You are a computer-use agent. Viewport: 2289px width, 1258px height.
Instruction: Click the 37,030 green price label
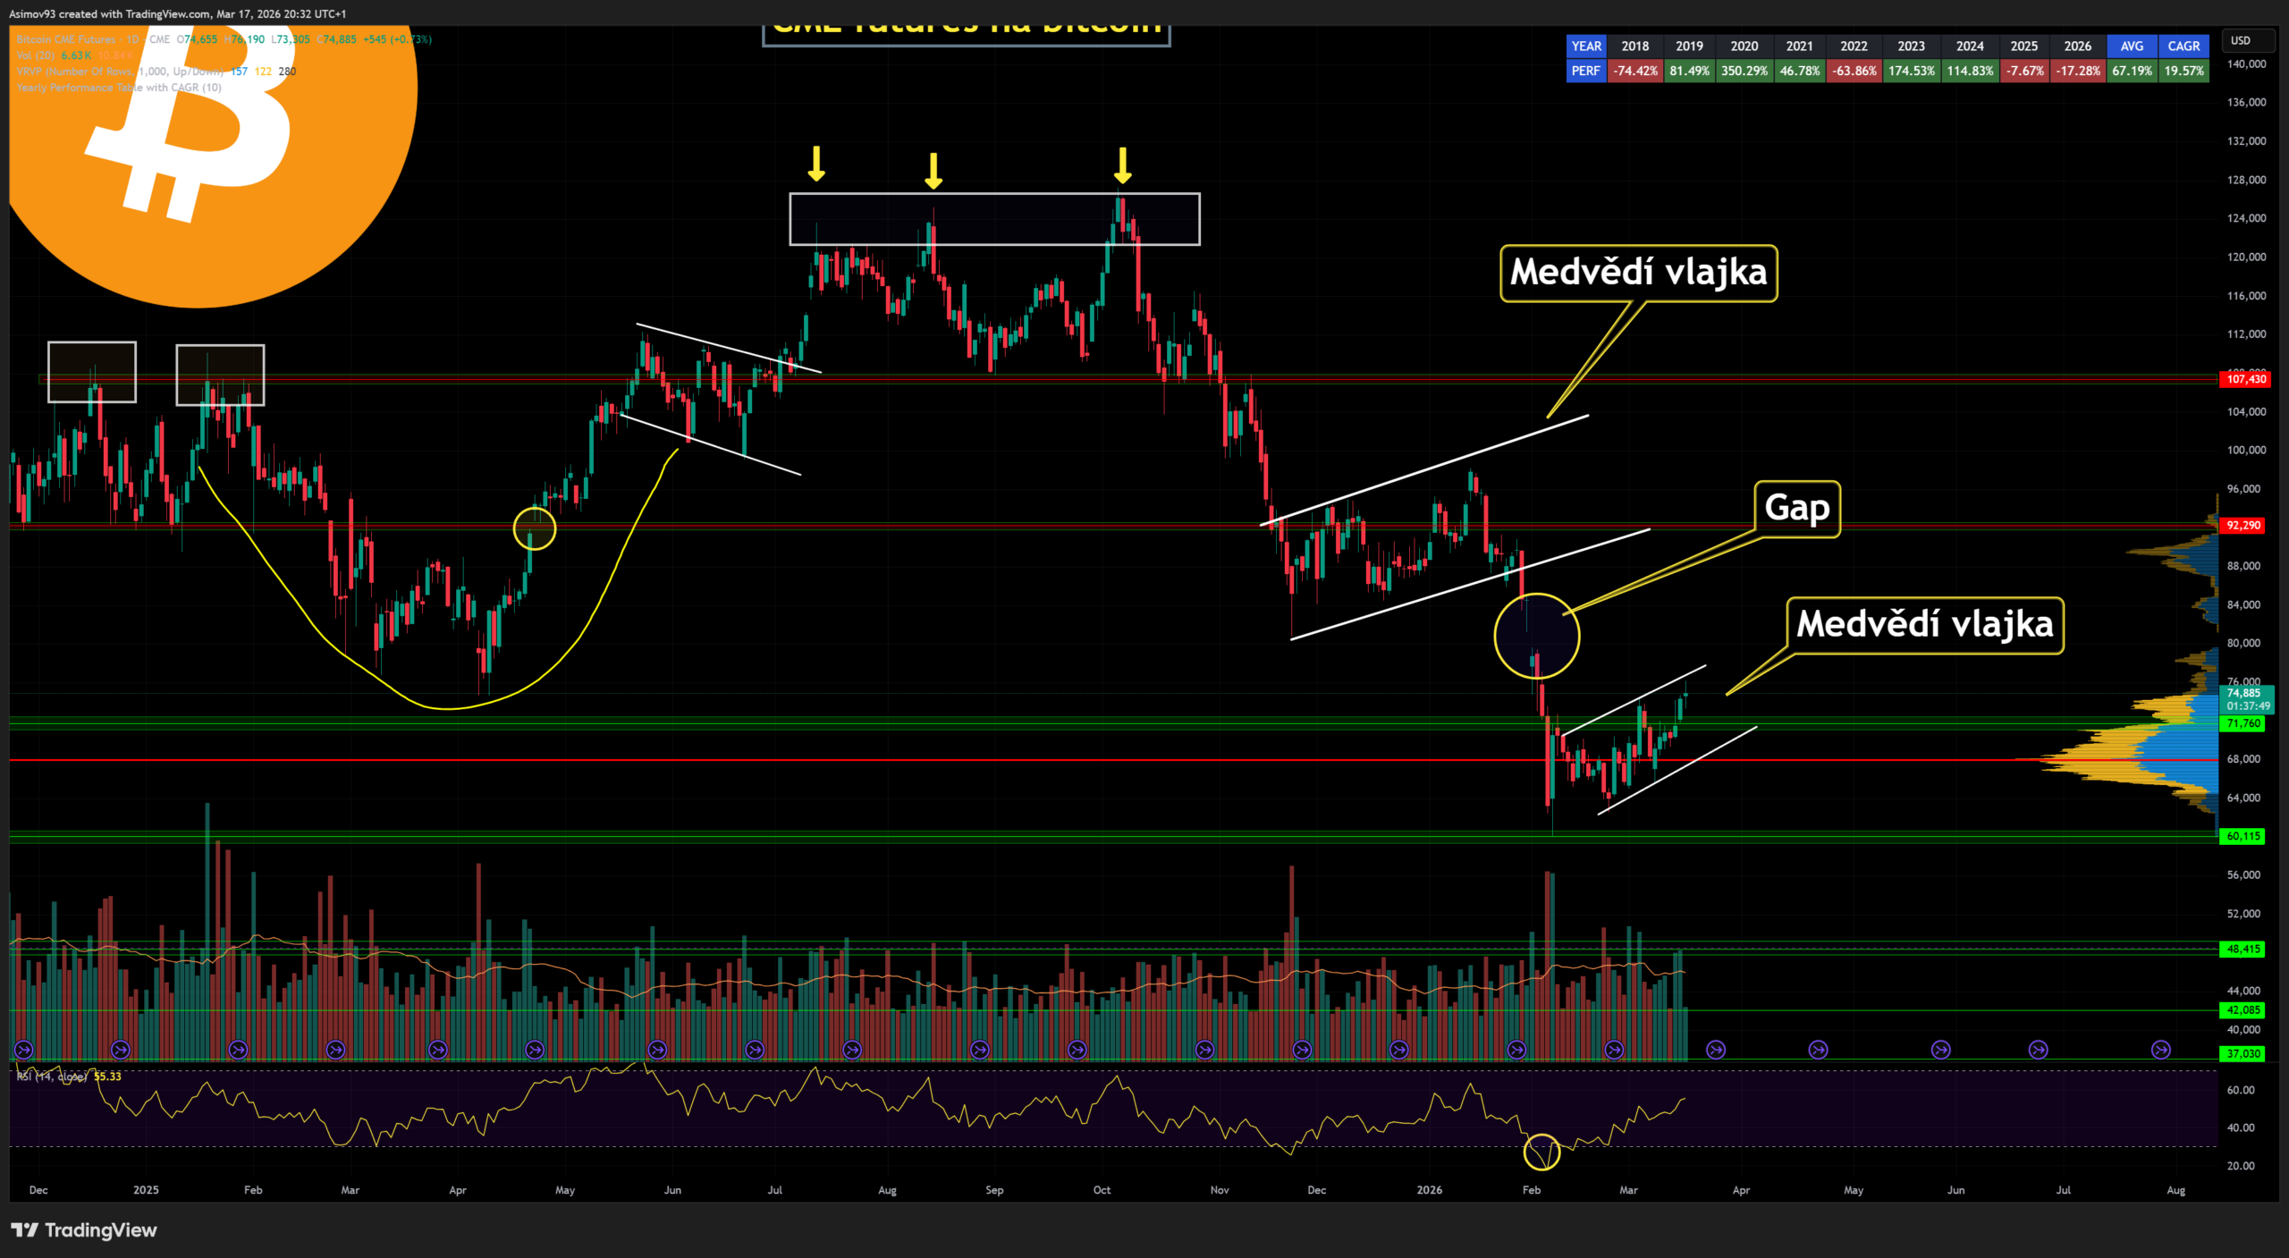[2243, 1053]
